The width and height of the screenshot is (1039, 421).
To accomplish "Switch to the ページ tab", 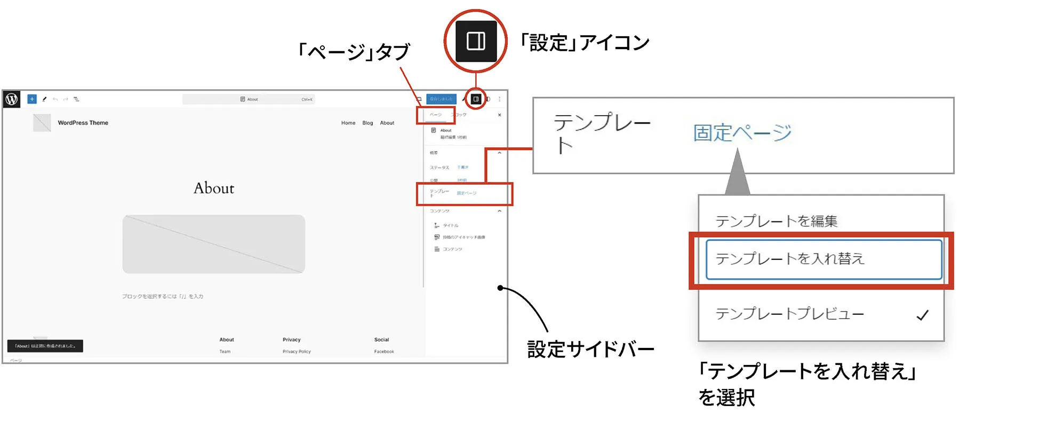I will pyautogui.click(x=436, y=115).
